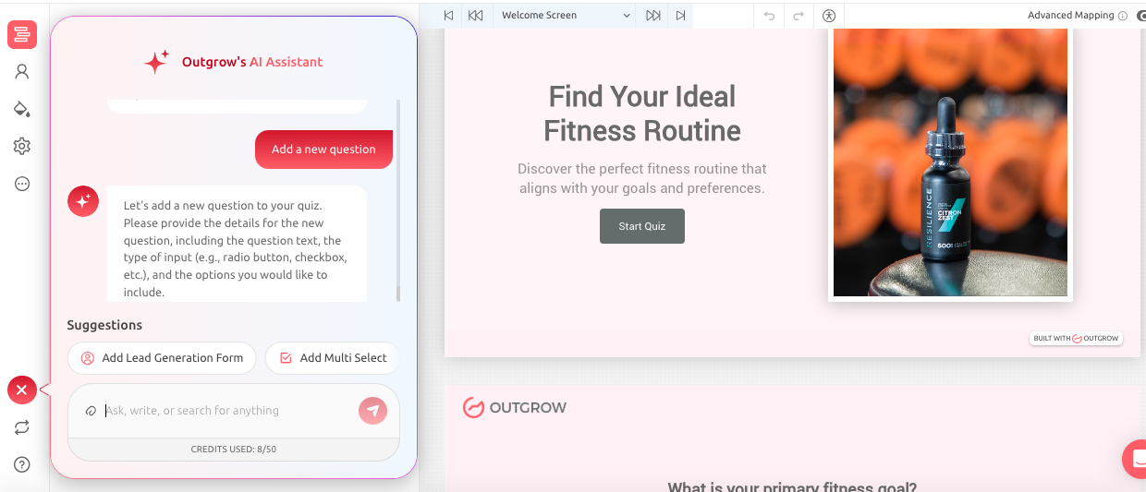
Task: Select the Find Your Ideal Fitness Routine heading
Action: coord(642,114)
